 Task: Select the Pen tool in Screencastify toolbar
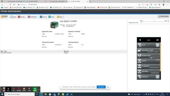click(x=14, y=89)
